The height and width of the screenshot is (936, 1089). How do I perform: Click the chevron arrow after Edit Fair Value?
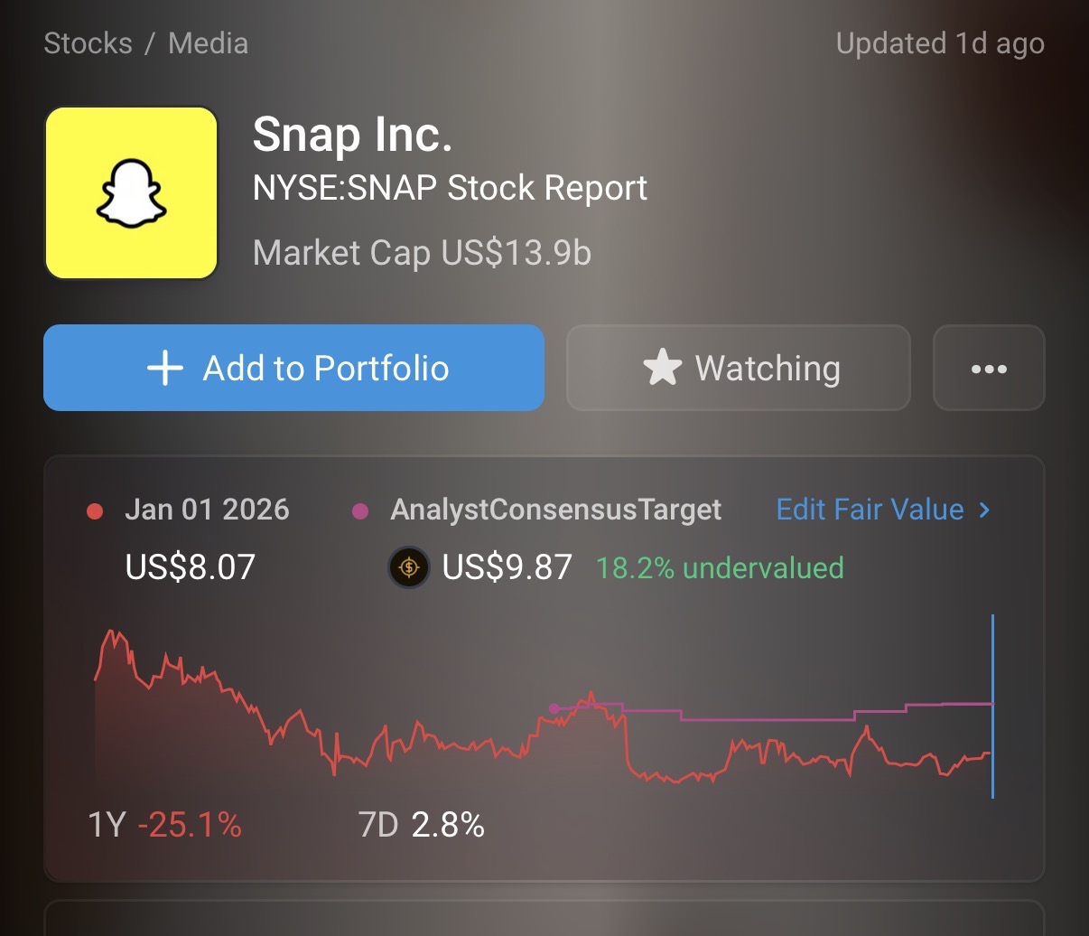(x=984, y=510)
